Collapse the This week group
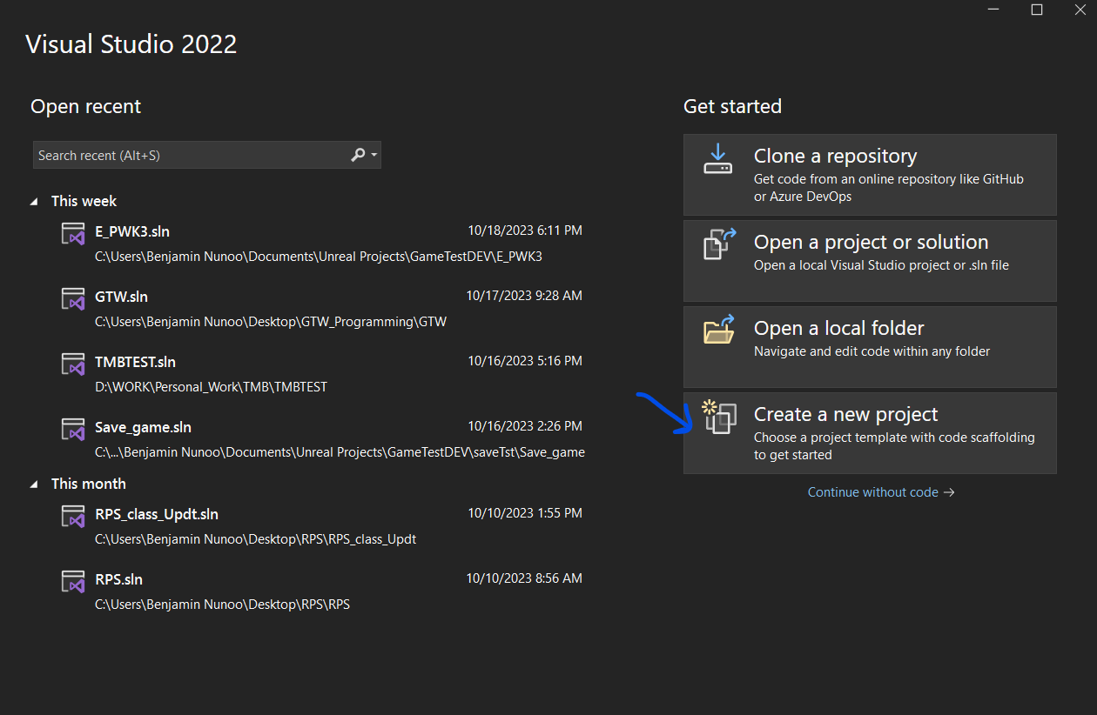 (35, 201)
